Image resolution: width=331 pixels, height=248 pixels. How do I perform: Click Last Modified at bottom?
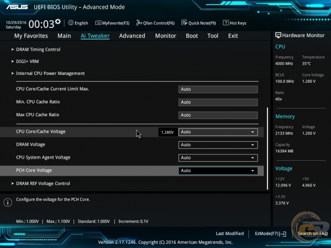(230, 234)
